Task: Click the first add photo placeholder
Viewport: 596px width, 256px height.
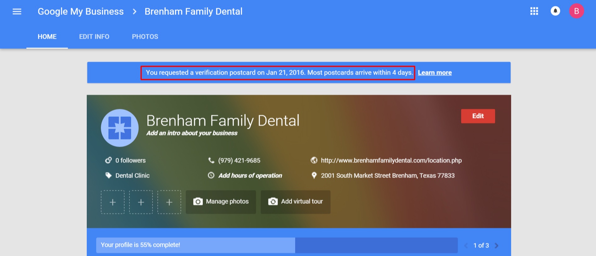Action: (x=113, y=202)
